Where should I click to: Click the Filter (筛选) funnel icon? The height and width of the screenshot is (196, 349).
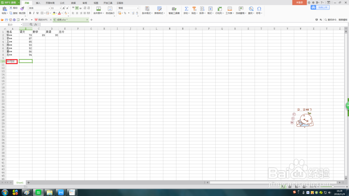tap(194, 9)
